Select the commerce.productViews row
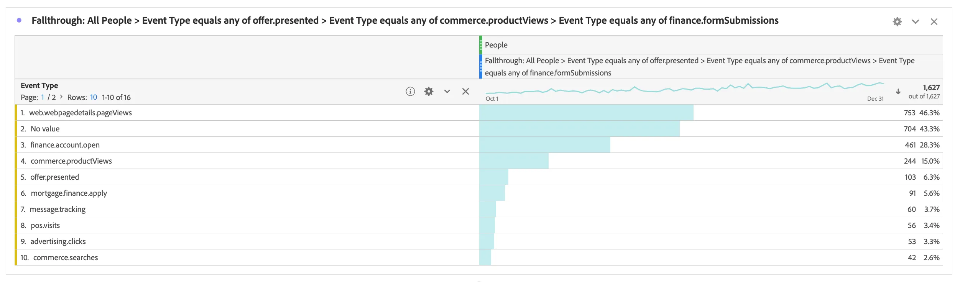Image resolution: width=960 pixels, height=282 pixels. 479,161
